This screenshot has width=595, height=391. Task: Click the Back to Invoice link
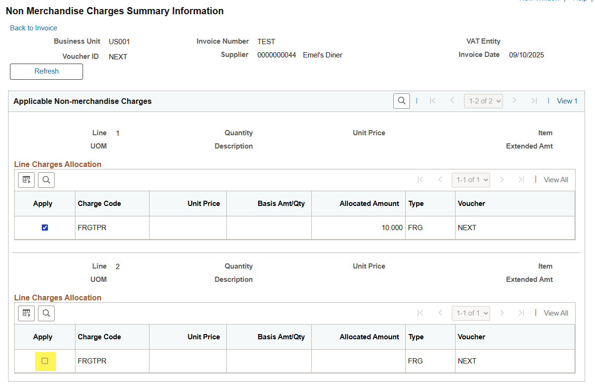(34, 28)
